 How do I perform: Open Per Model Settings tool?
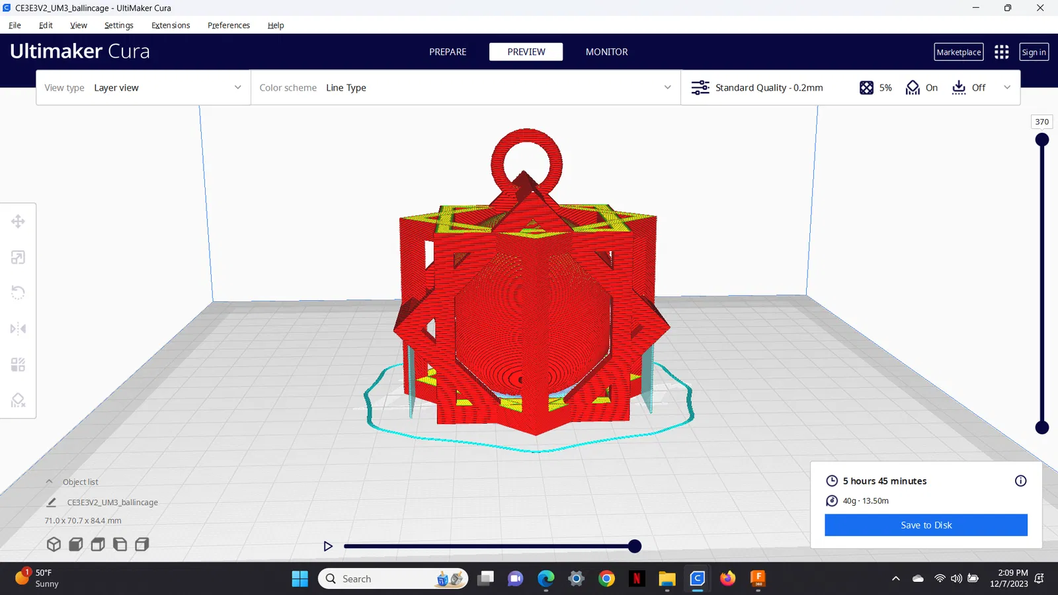click(18, 364)
